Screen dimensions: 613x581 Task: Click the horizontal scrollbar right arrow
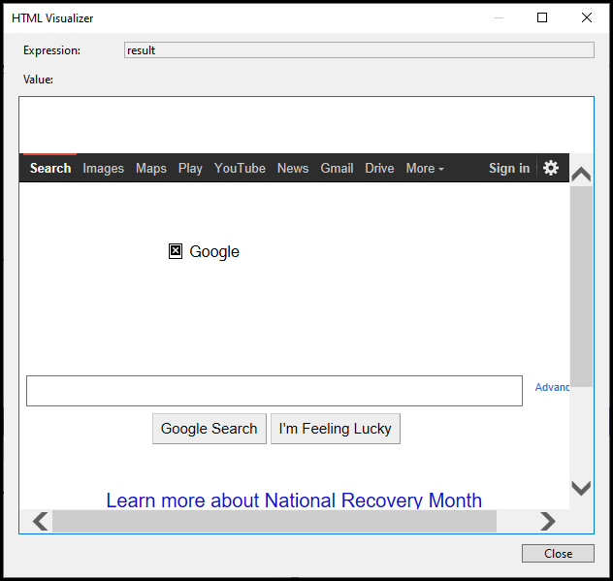pyautogui.click(x=547, y=521)
